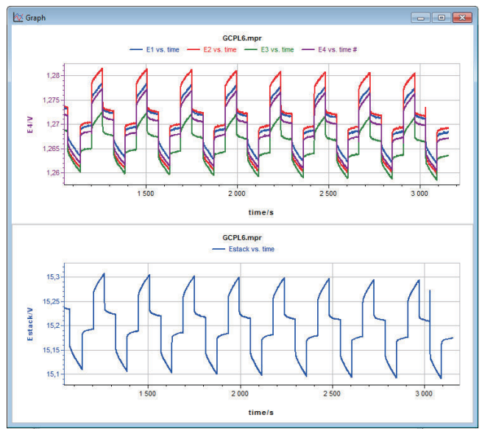Screen dimensions: 482x434
Task: Click the 'Graph' title bar text
Action: [36, 17]
